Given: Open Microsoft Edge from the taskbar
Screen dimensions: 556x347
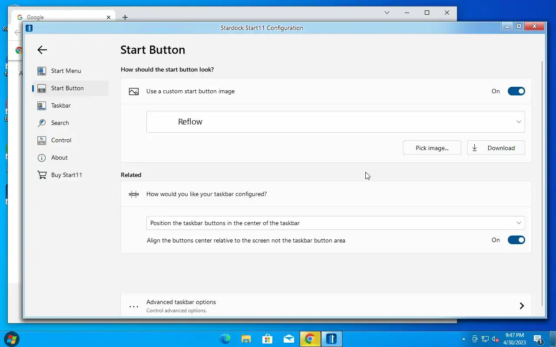Looking at the screenshot, I should point(225,339).
